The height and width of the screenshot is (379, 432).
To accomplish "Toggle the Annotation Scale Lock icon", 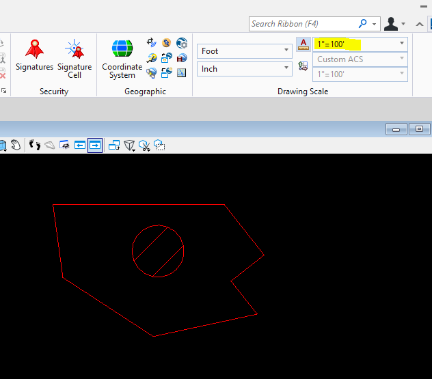I will click(303, 44).
